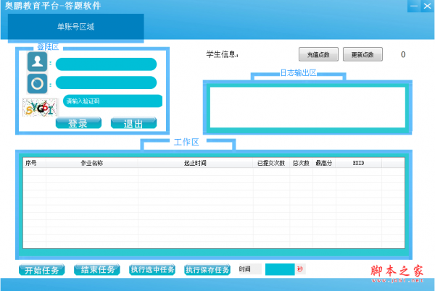
Task: Click the 序号 column header
Action: point(34,163)
